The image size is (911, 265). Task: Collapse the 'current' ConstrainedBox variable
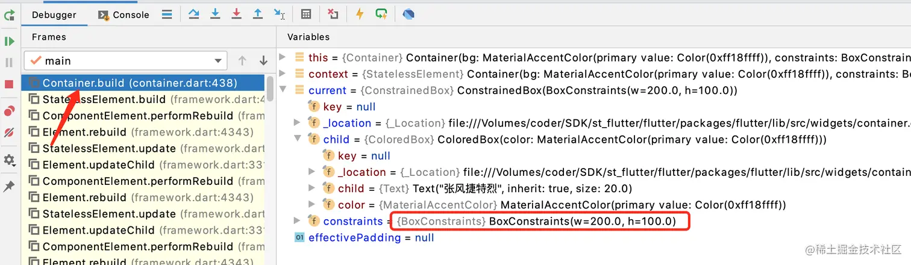(283, 90)
